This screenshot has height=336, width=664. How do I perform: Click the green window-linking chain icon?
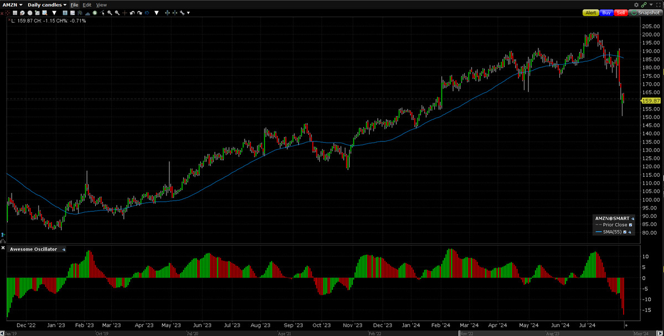[644, 4]
